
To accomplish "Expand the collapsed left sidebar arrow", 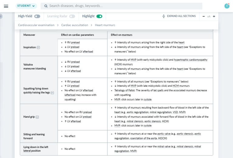I will 1,16.
